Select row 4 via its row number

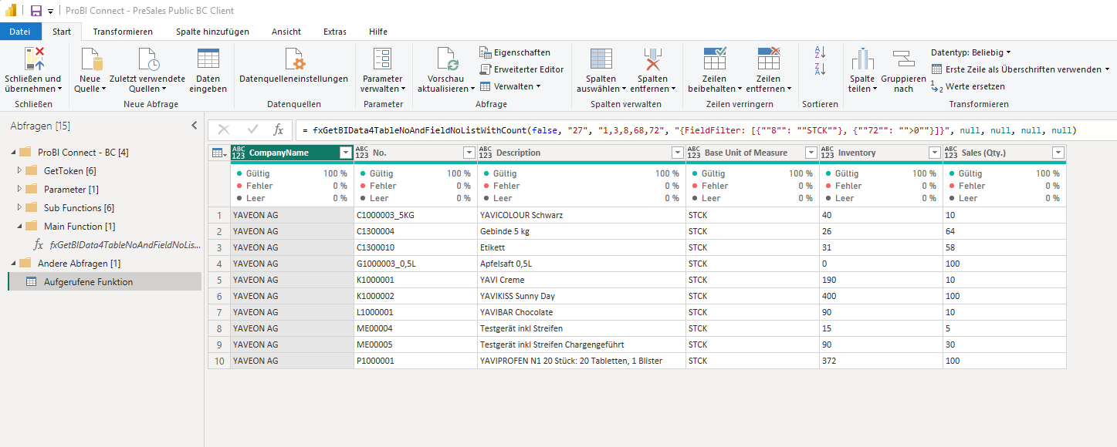pyautogui.click(x=219, y=264)
